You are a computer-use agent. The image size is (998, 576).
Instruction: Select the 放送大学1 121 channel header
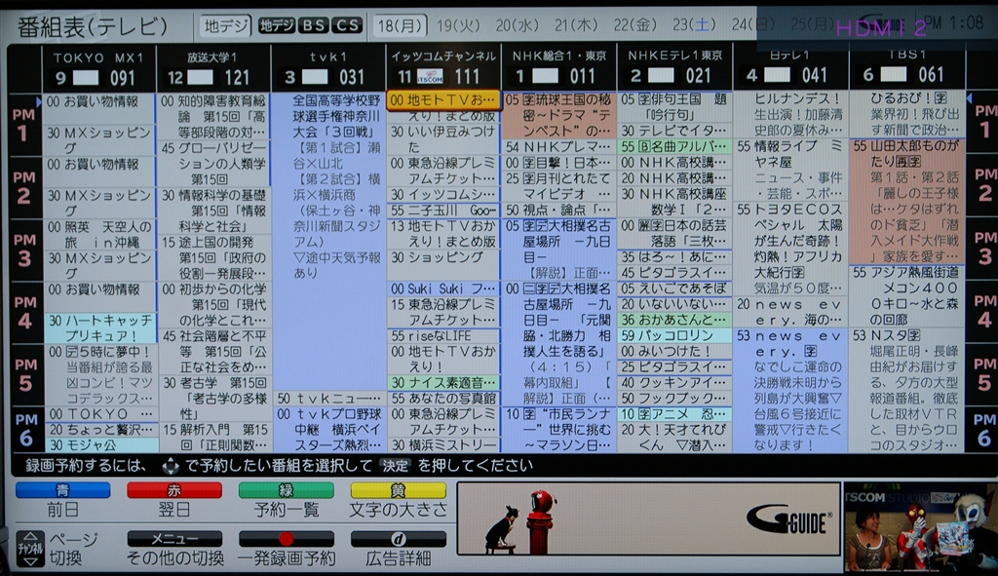point(213,69)
